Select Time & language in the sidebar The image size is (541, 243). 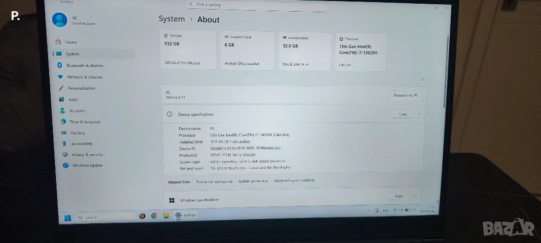[x=85, y=122]
